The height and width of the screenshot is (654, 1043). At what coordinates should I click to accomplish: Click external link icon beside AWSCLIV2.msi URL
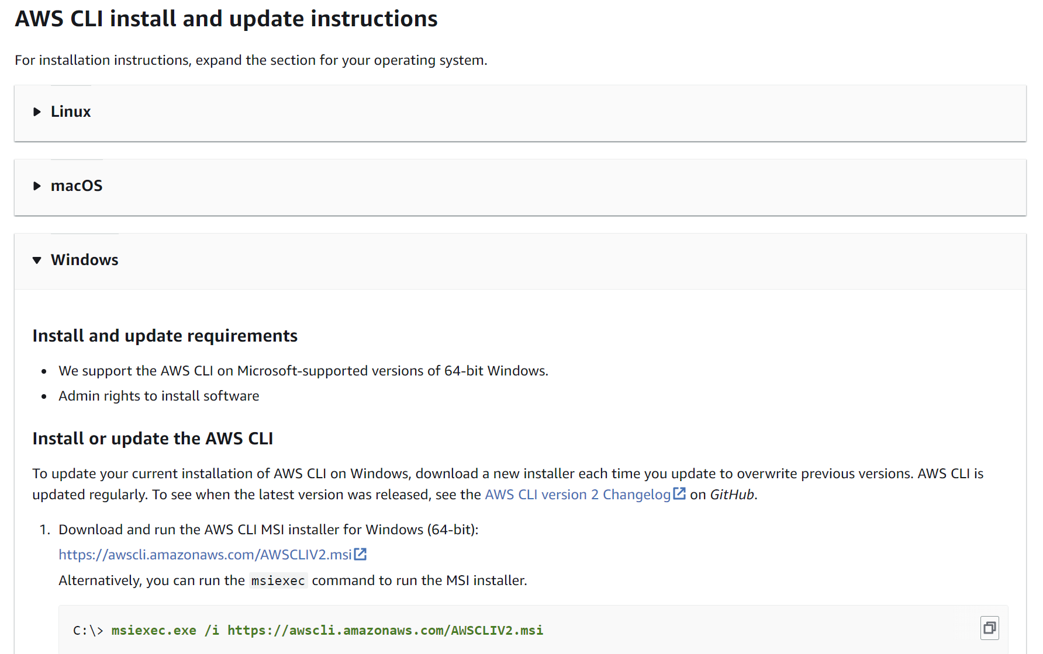click(x=360, y=554)
